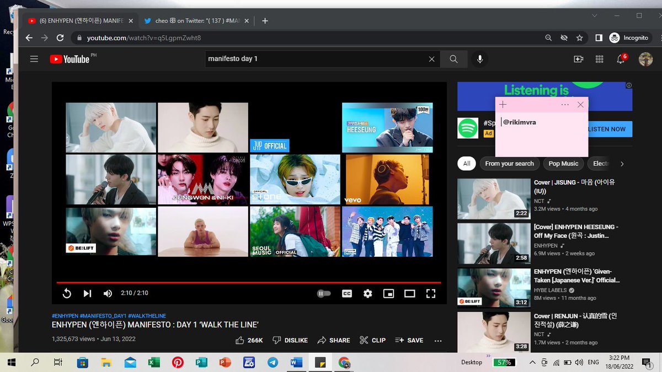The image size is (662, 372).
Task: Skip to the next video
Action: (x=87, y=293)
